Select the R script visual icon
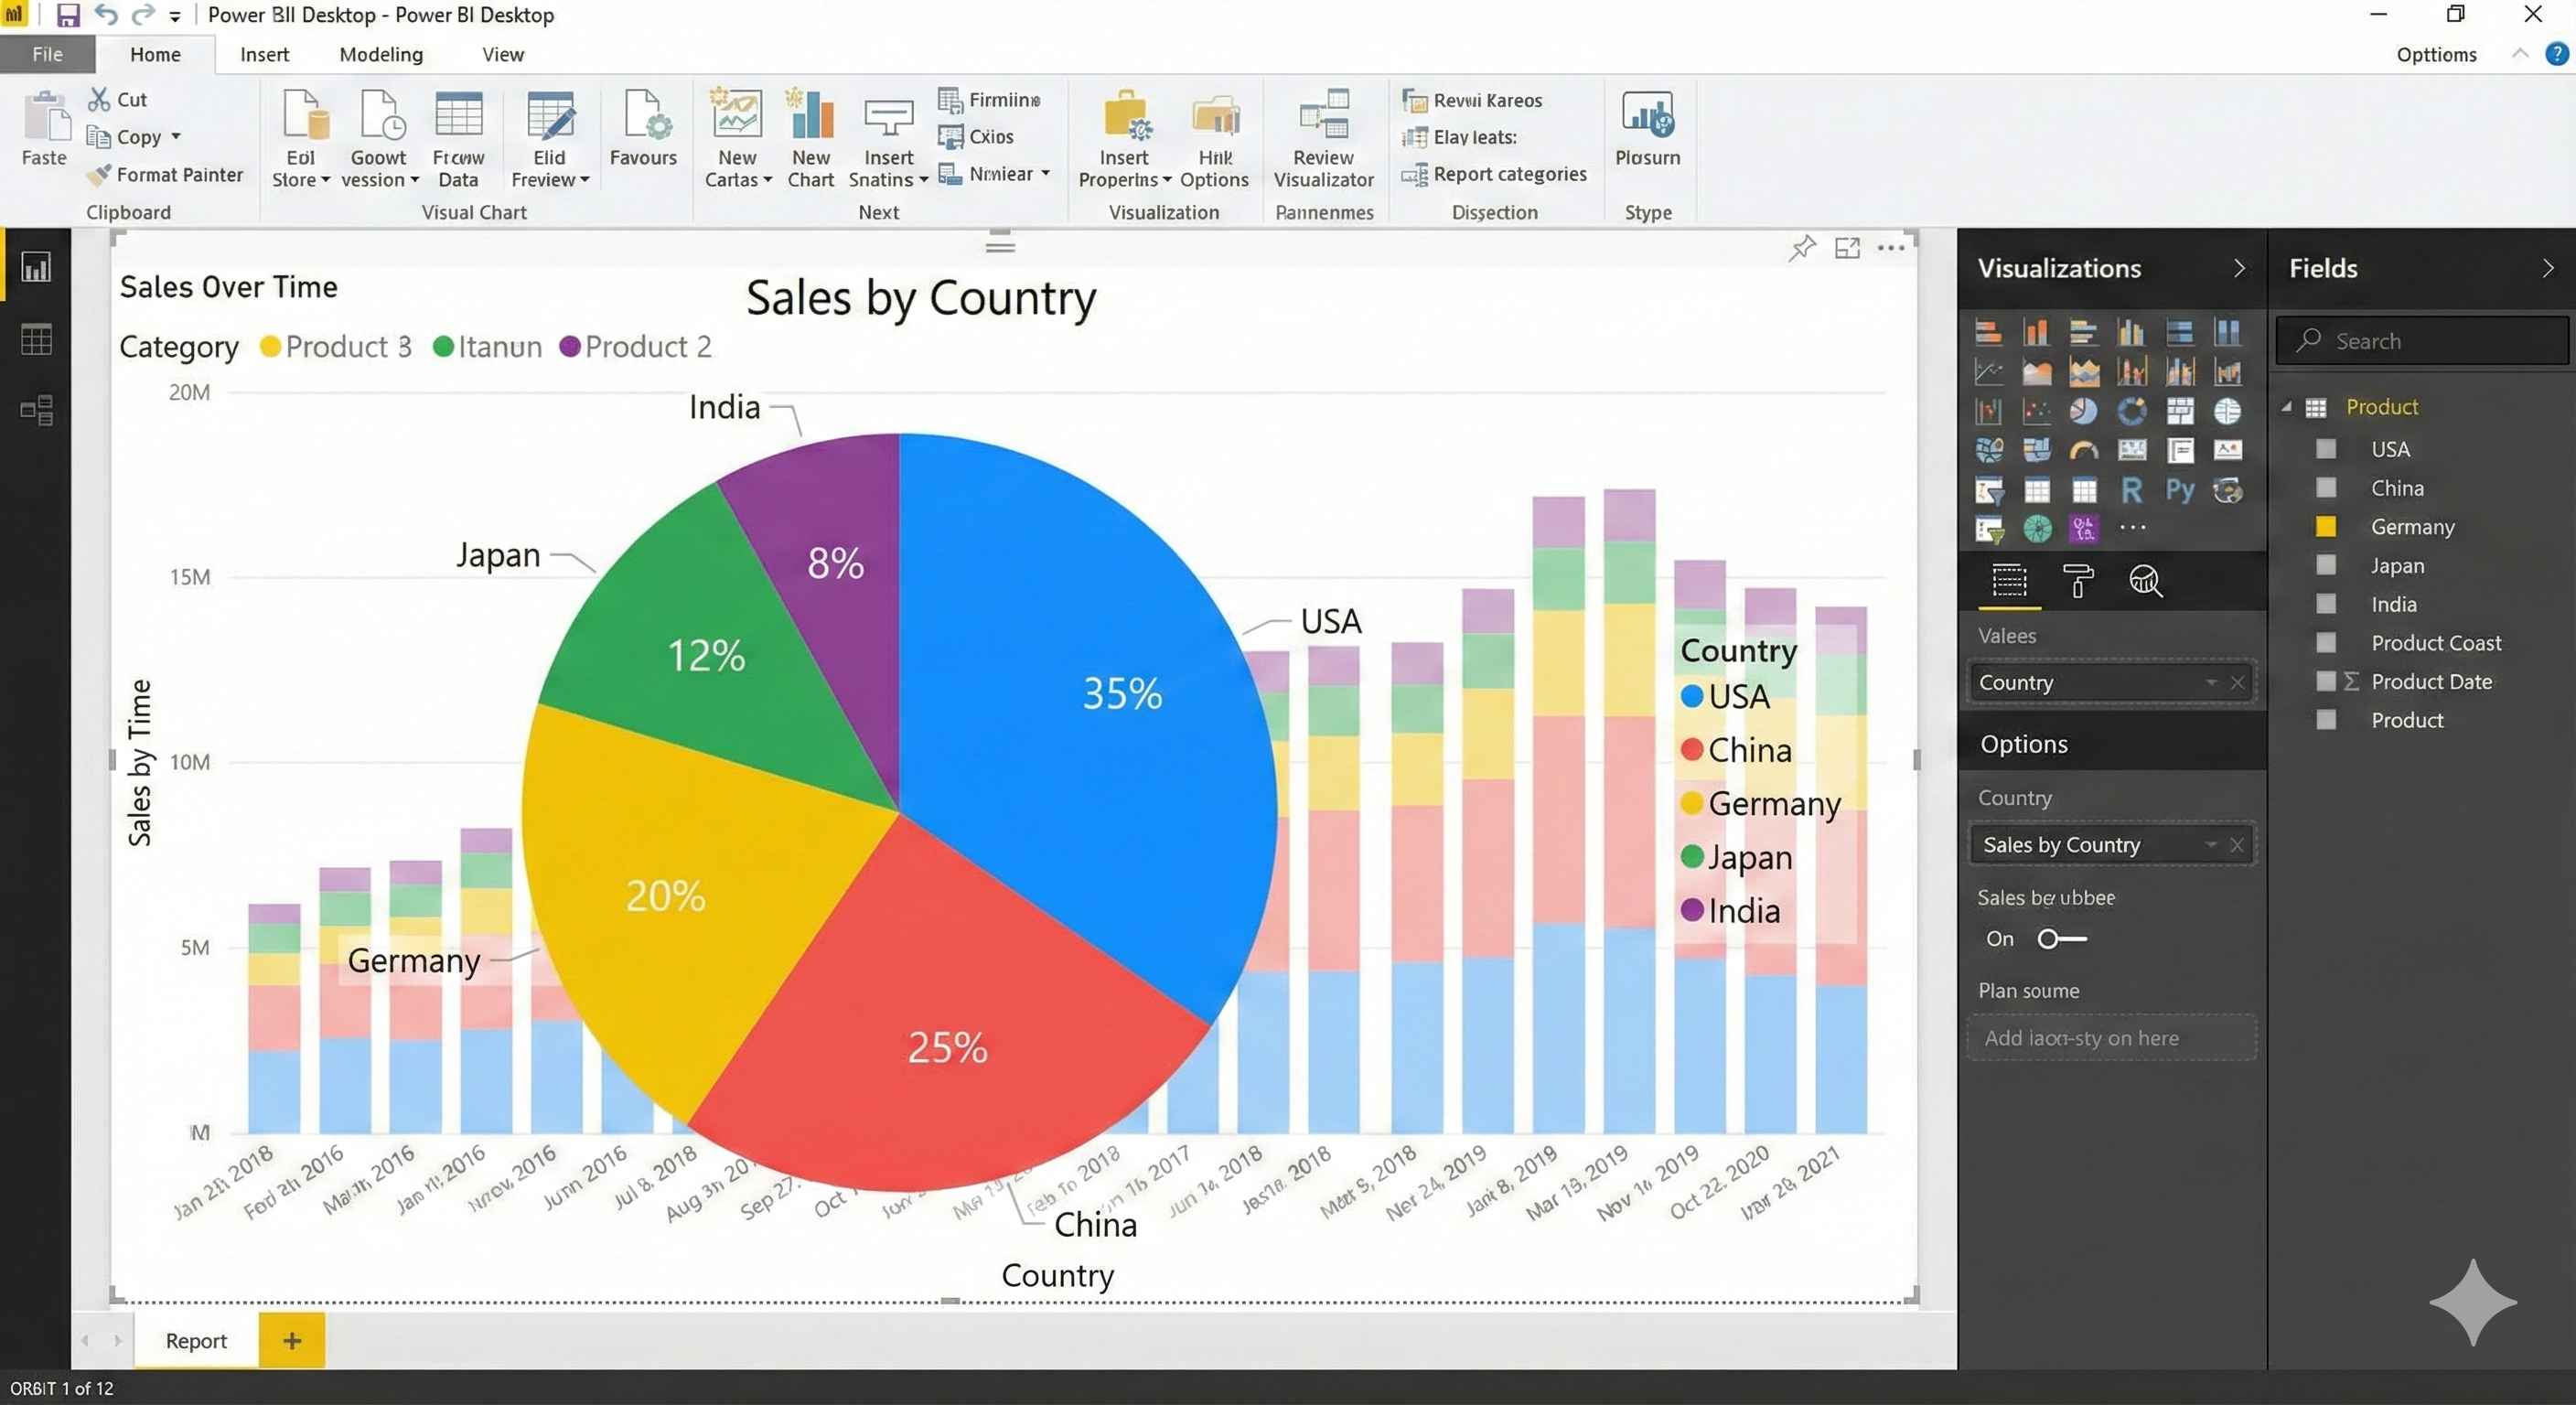This screenshot has width=2576, height=1405. click(x=2133, y=491)
